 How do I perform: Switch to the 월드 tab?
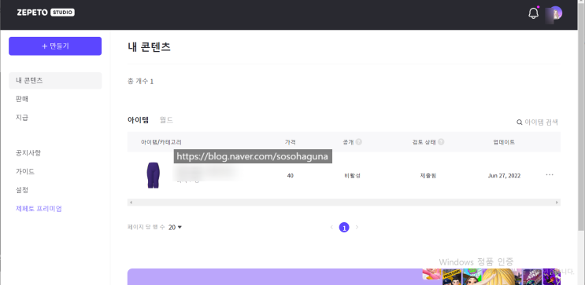point(166,120)
